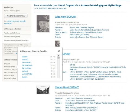Refine results by Lieu de naissance
The height and width of the screenshot is (112, 130).
tap(11, 72)
